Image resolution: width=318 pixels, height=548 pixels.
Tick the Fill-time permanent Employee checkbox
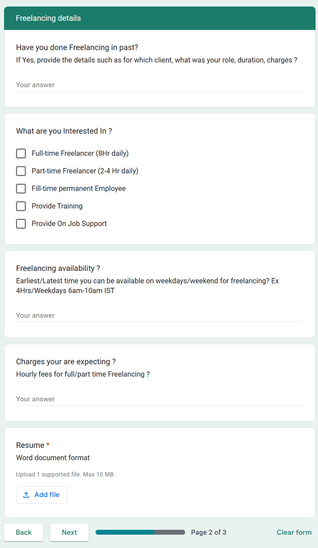[21, 188]
